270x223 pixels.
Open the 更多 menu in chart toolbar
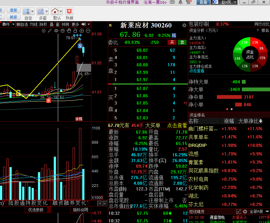(75, 24)
